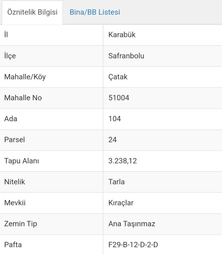Click the Ada value 104
The height and width of the screenshot is (255, 222).
coord(115,119)
